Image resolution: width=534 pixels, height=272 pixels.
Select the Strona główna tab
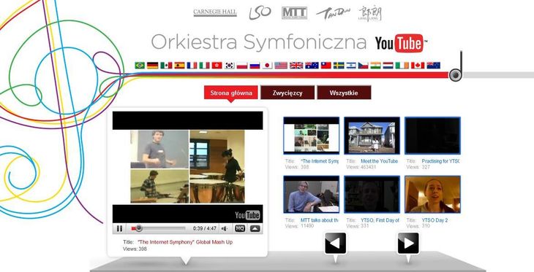(231, 93)
